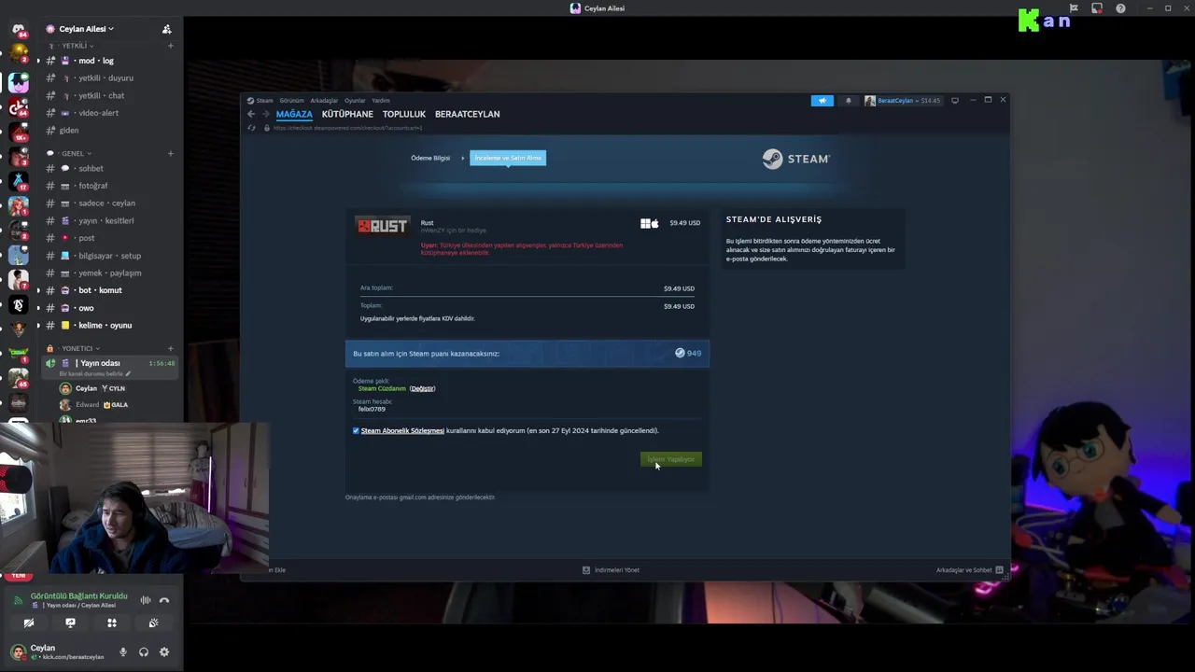Go to Ödeme Bilgisi checkout step
This screenshot has height=672, width=1195.
point(430,158)
